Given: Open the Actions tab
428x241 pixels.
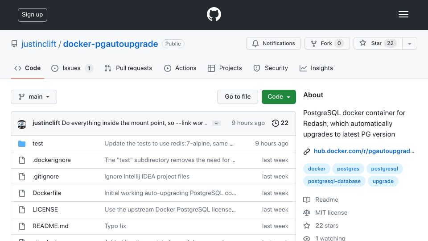Looking at the screenshot, I should tap(180, 68).
